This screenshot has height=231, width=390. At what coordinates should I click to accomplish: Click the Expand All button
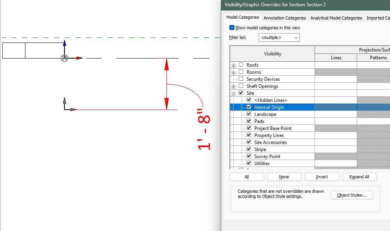click(x=359, y=176)
